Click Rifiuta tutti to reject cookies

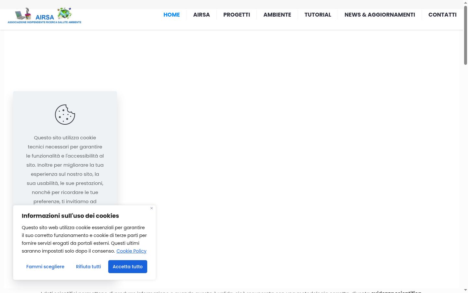[x=88, y=267]
